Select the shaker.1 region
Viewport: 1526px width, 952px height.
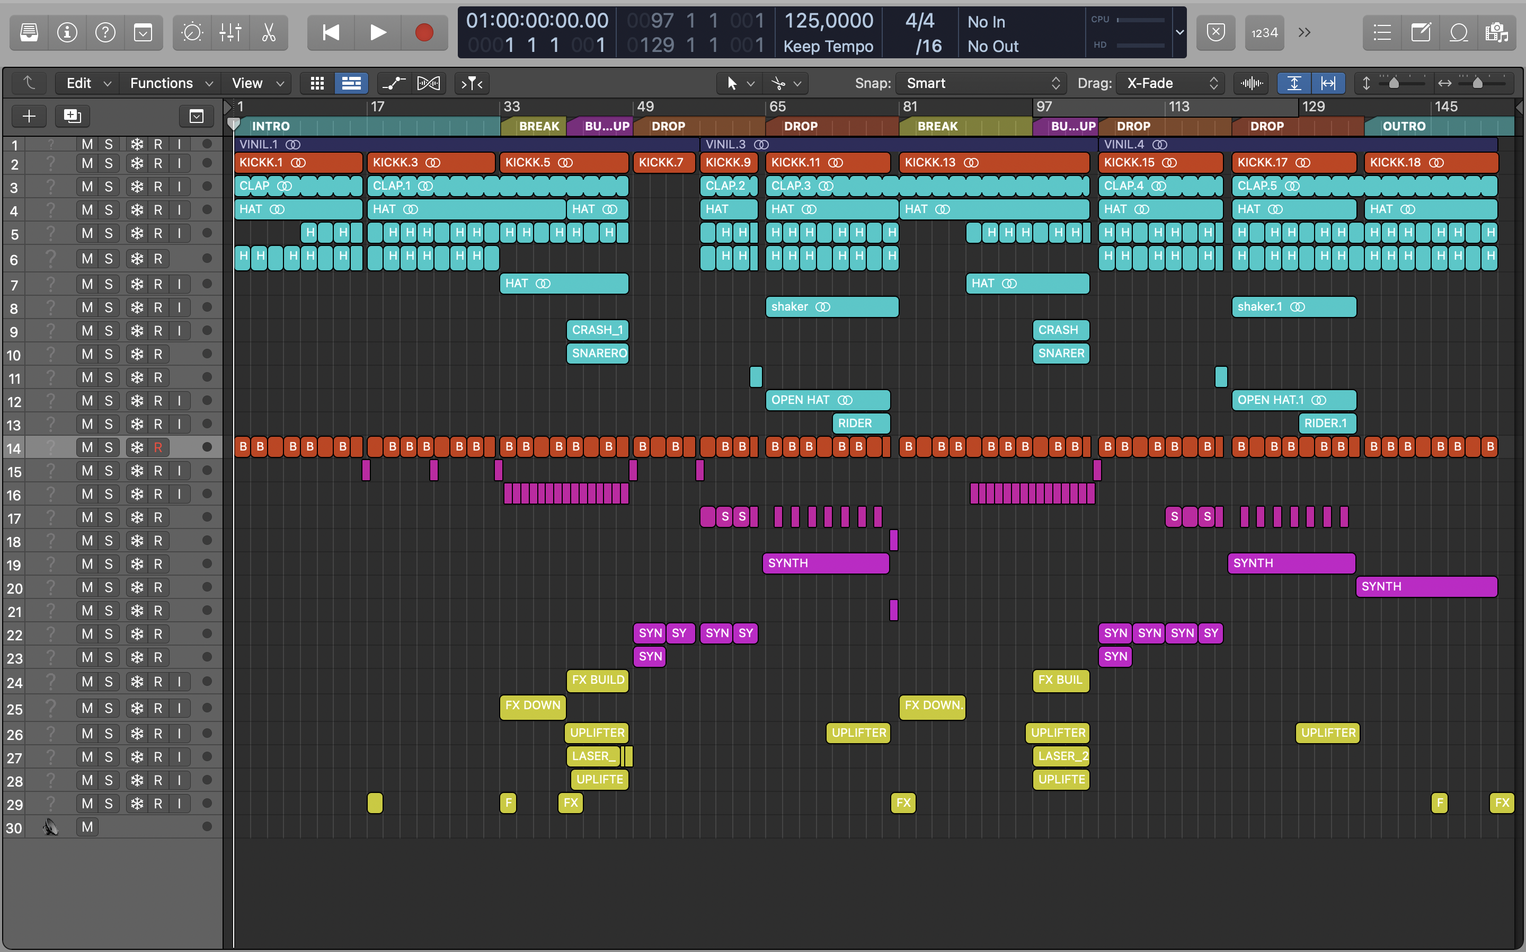(1294, 306)
